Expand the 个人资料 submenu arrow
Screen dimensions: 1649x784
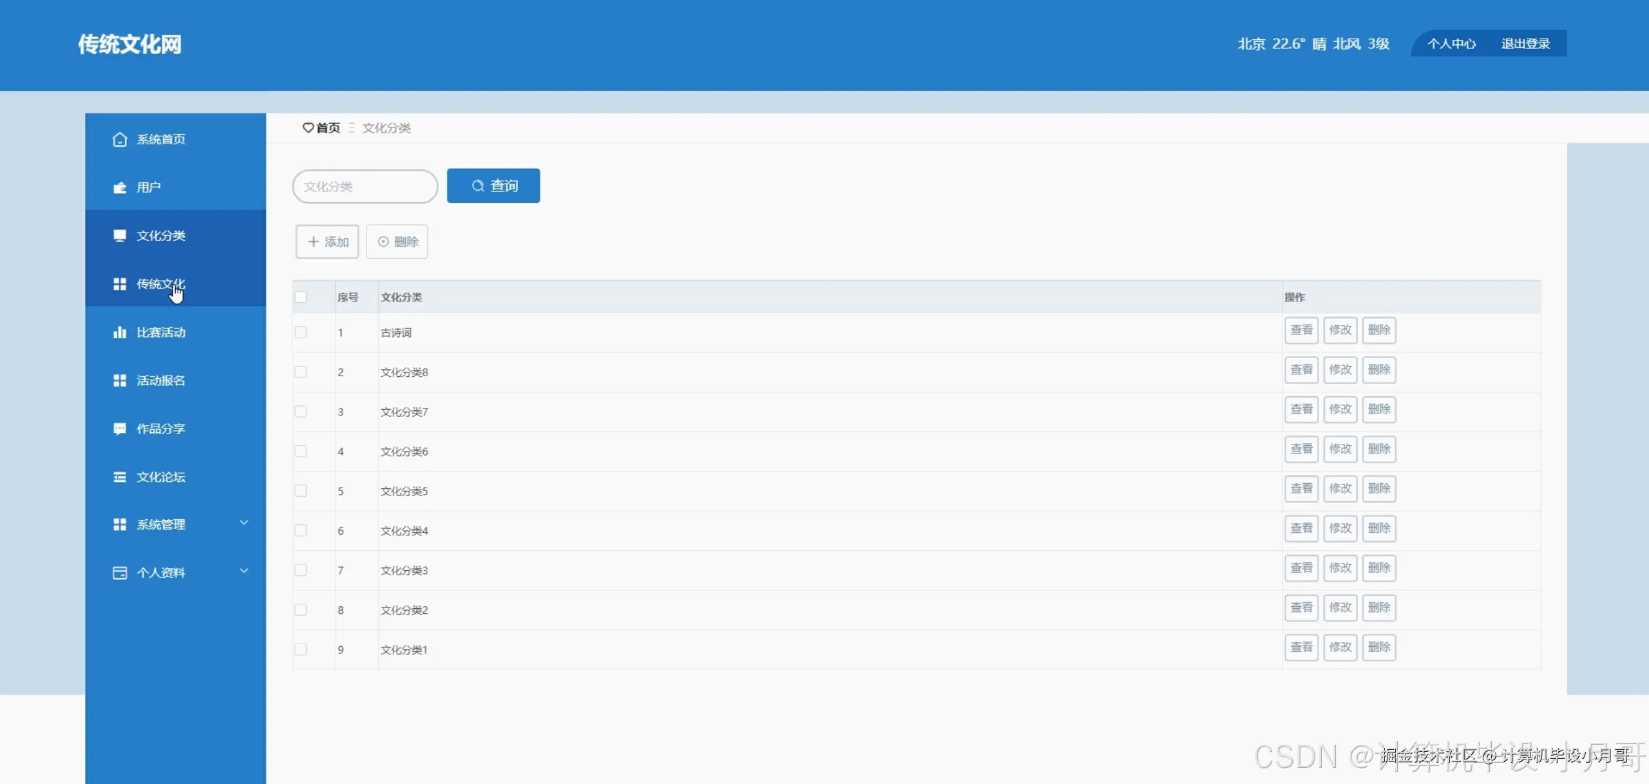coord(244,571)
